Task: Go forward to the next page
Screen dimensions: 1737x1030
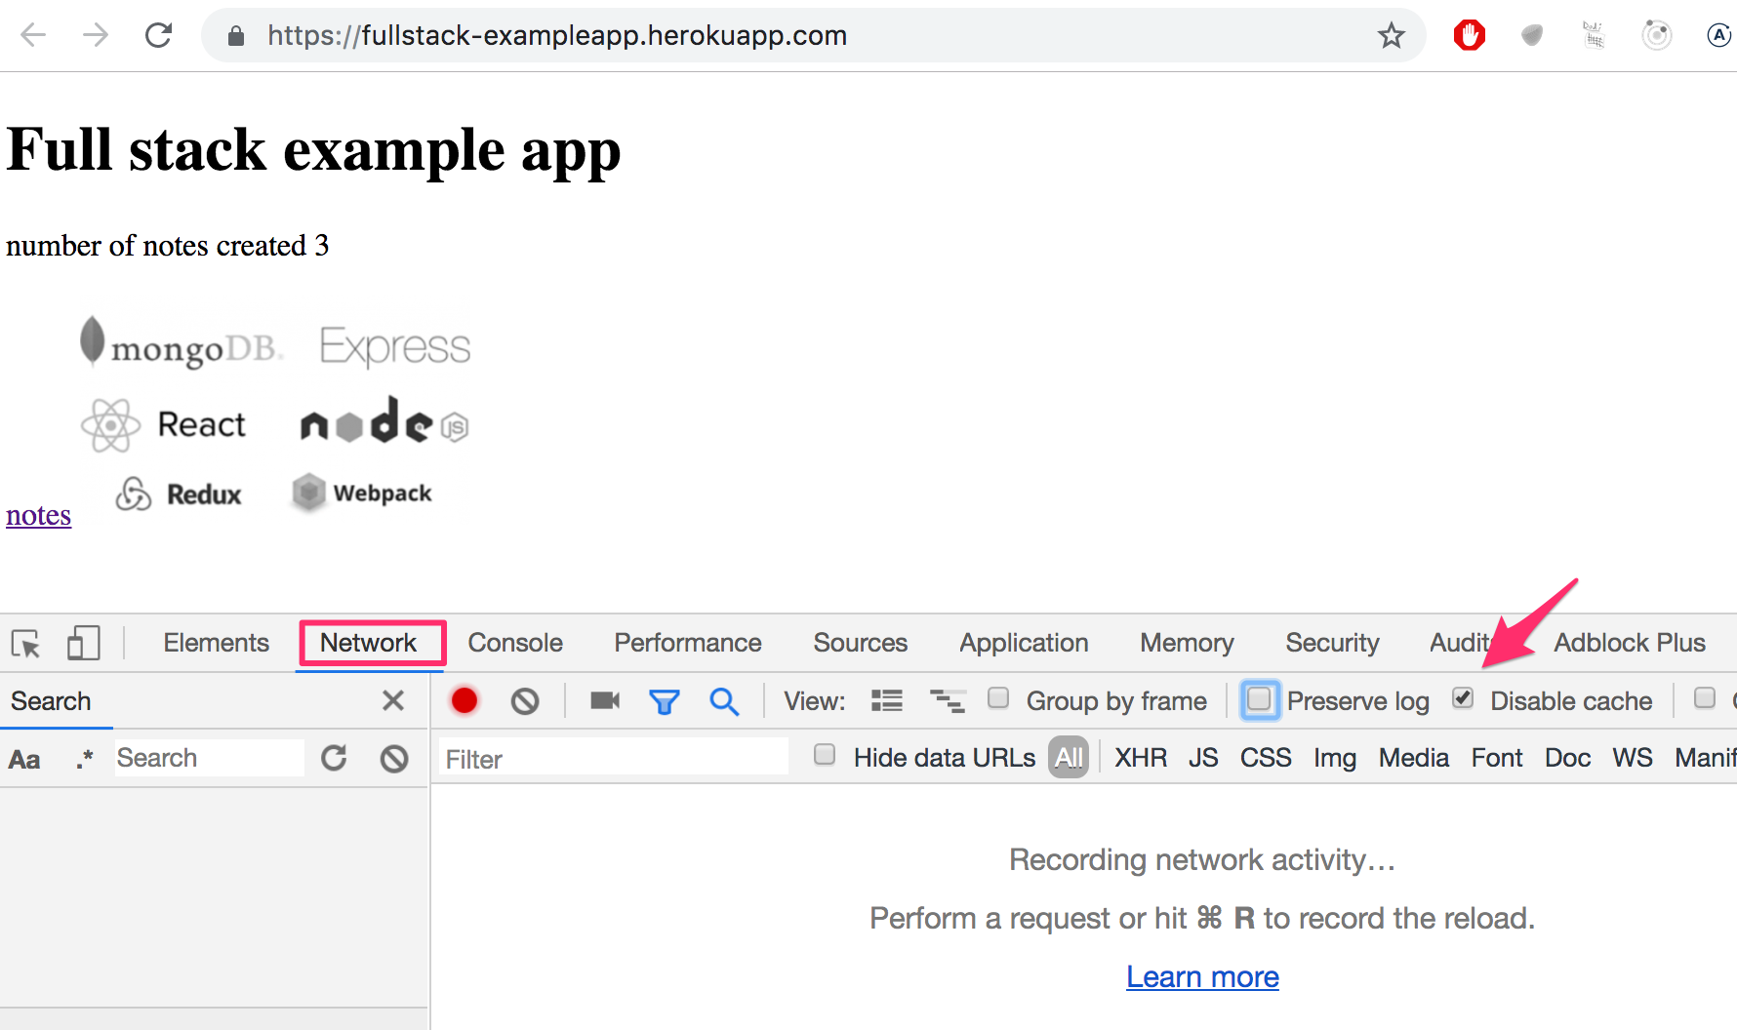Action: click(96, 36)
